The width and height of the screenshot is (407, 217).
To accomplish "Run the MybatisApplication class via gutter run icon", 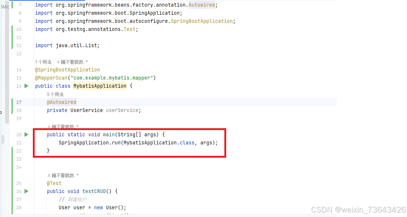I will point(26,86).
